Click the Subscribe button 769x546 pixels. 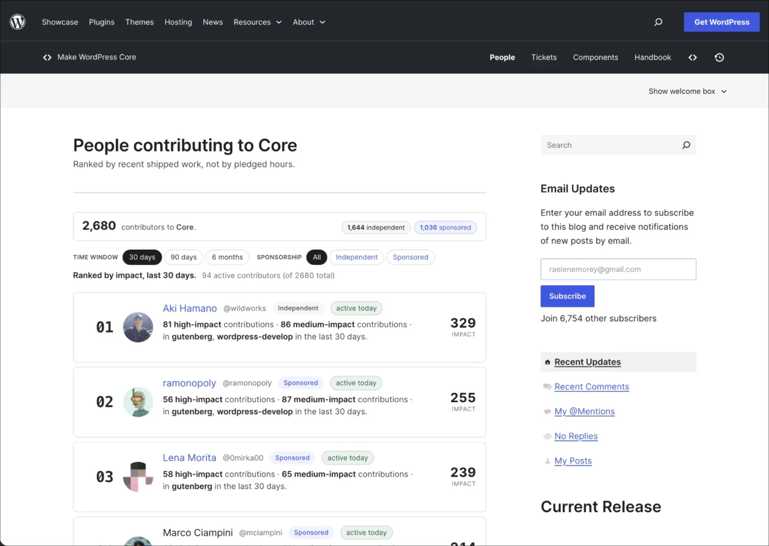(568, 296)
